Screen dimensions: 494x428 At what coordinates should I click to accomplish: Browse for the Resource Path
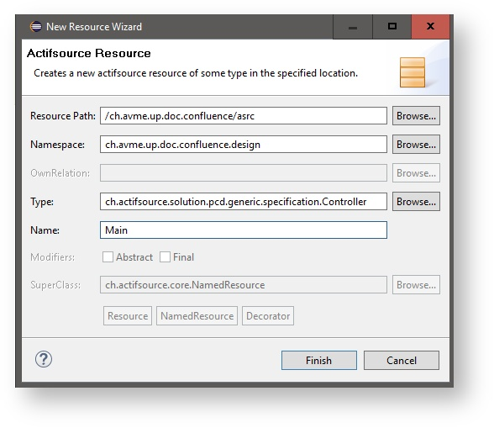tap(416, 116)
